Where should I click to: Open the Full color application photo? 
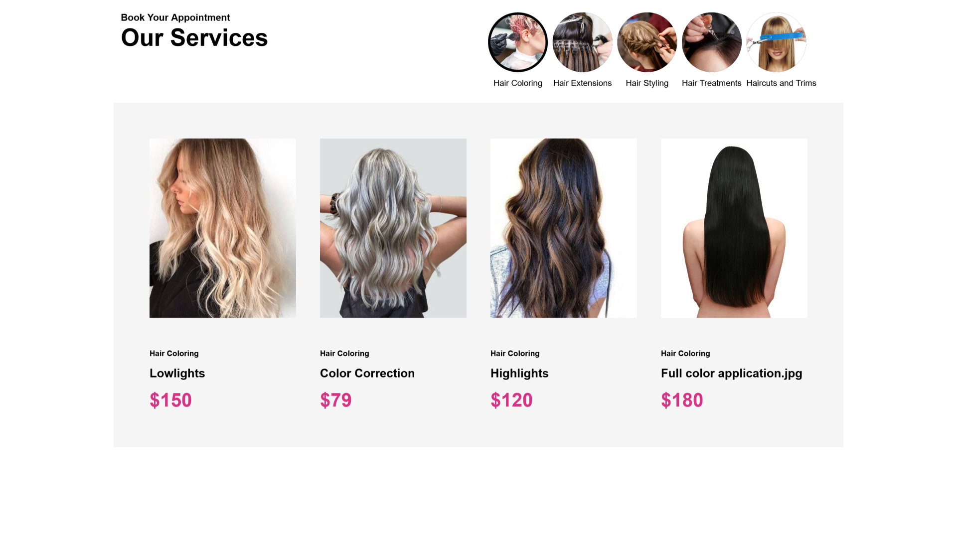(x=734, y=228)
